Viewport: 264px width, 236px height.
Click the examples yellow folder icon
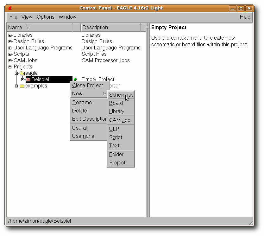pyautogui.click(x=22, y=86)
